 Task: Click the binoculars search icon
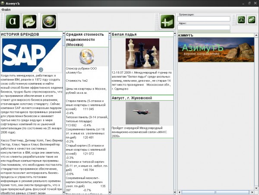coord(241,19)
